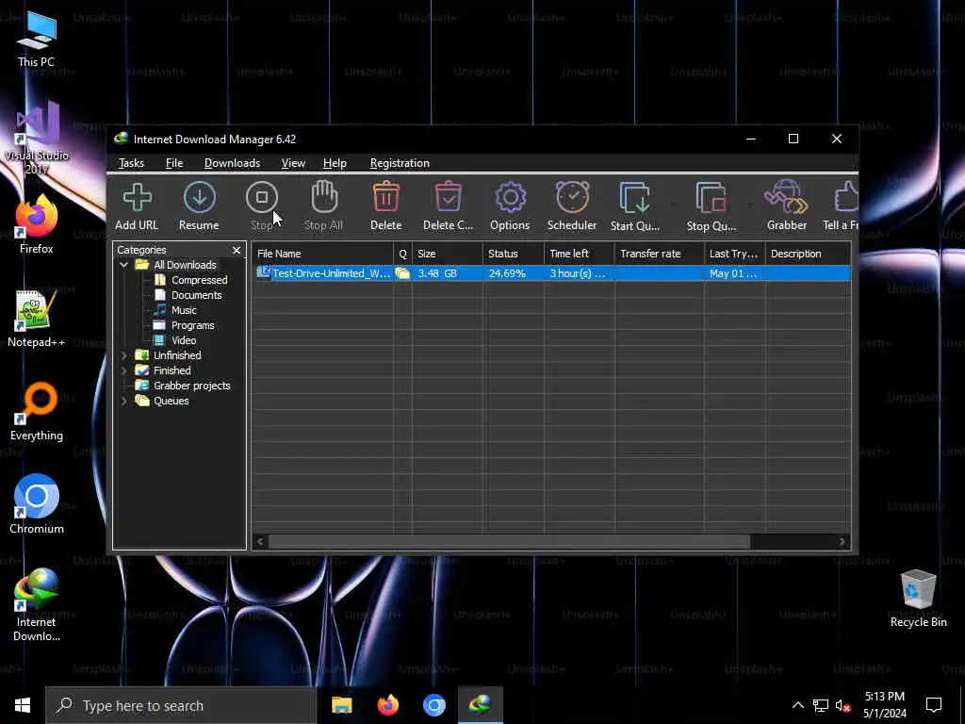Open the Windows Start menu
The image size is (965, 724).
pos(23,705)
